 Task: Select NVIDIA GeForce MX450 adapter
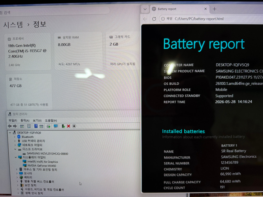[42, 165]
